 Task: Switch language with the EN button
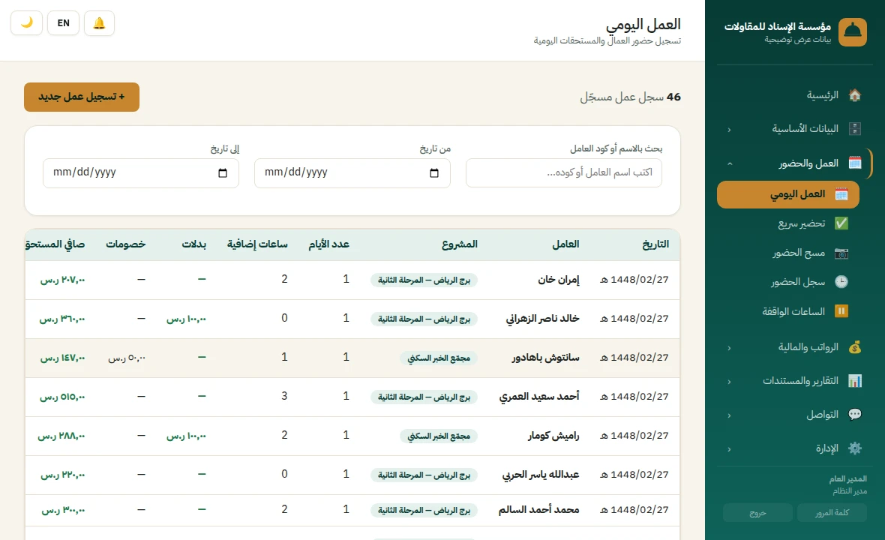click(63, 23)
